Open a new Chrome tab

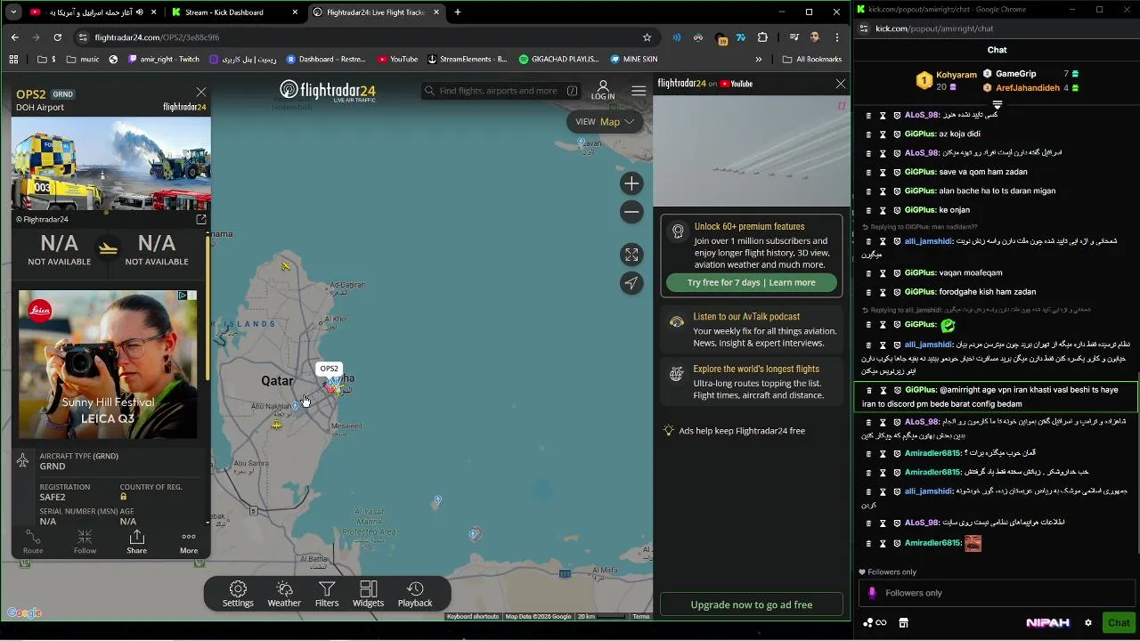point(457,12)
